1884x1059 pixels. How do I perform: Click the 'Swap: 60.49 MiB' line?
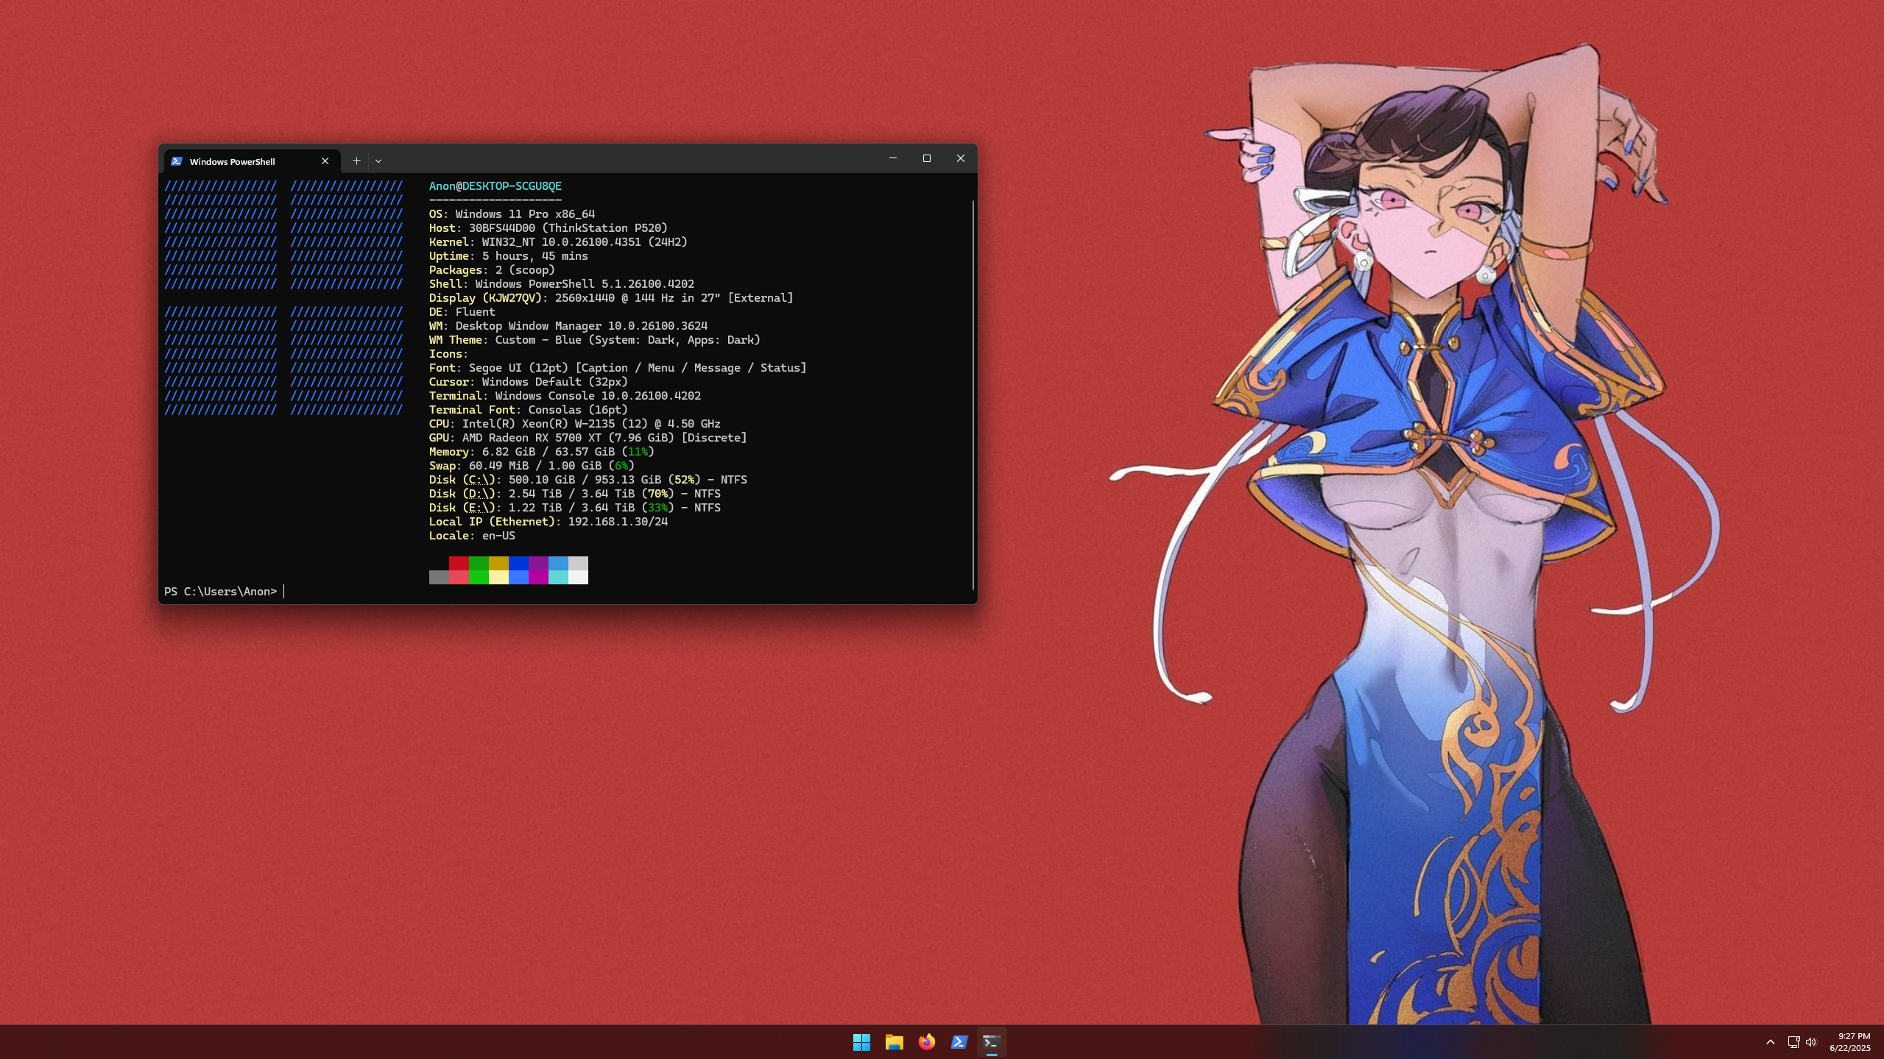pos(532,466)
